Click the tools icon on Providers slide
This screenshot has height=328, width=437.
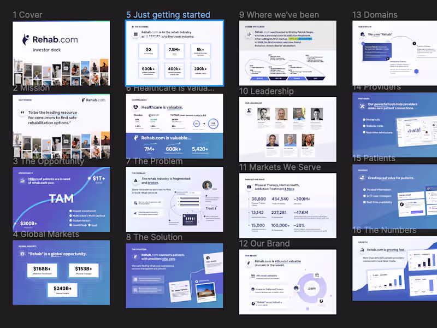click(x=362, y=106)
